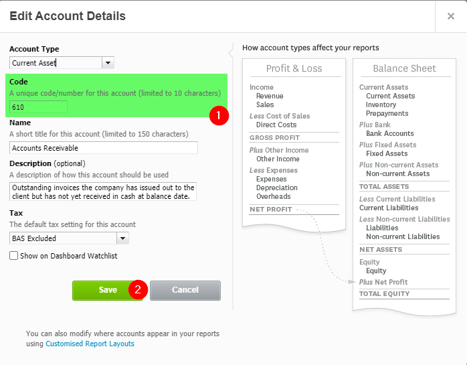Screen dimensions: 467x365
Task: Click the Account Type text box
Action: pos(56,63)
